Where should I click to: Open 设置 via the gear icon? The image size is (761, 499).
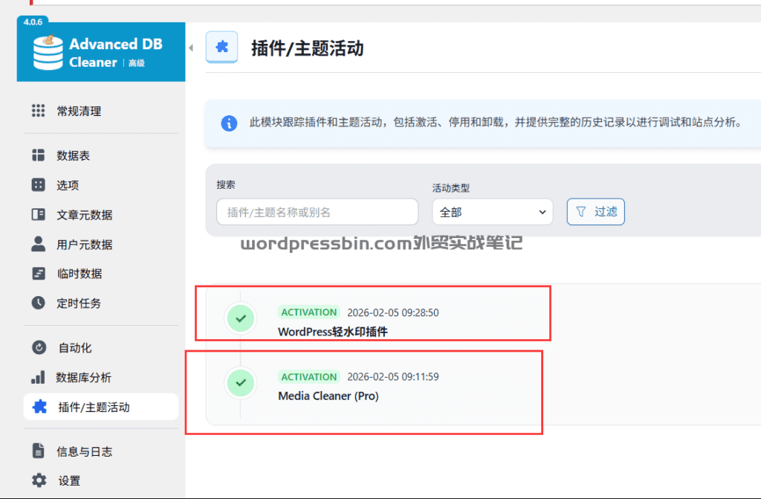pyautogui.click(x=40, y=480)
